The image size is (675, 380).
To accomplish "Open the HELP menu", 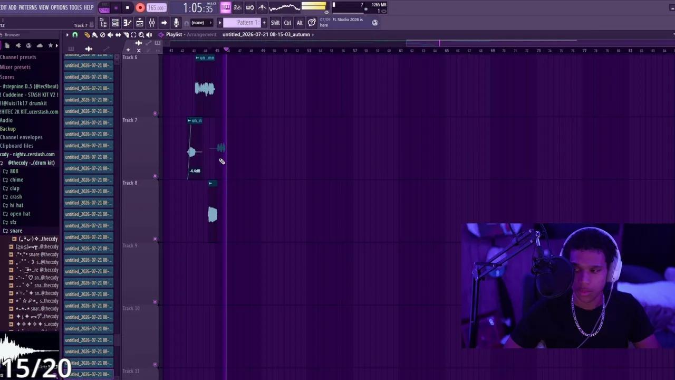I will 89,7.
